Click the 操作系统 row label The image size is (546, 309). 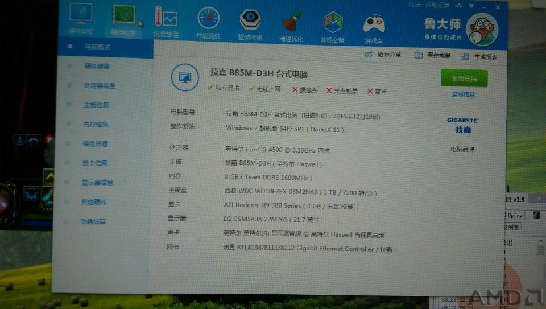pos(182,126)
